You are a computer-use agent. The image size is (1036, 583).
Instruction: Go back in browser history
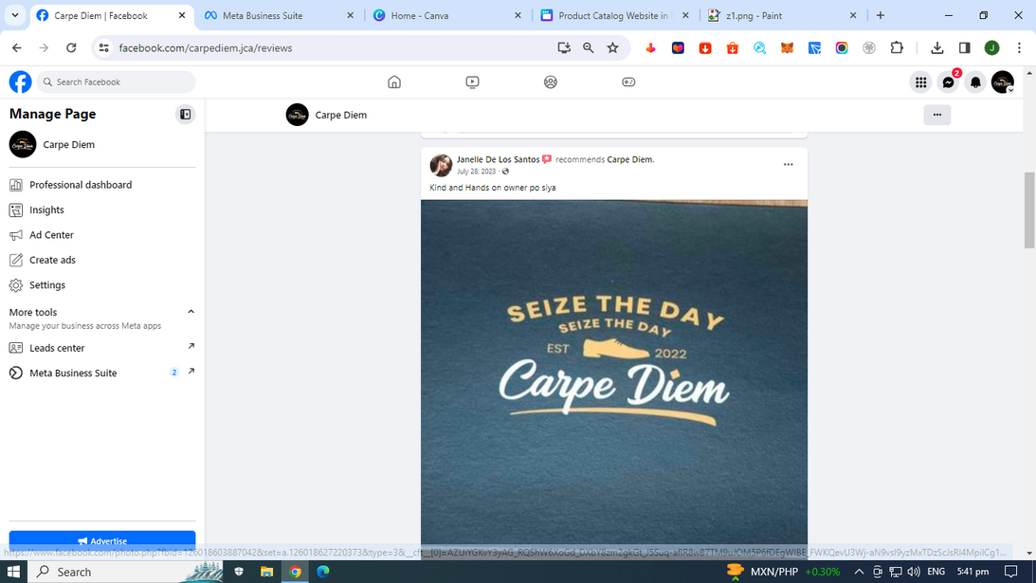[x=16, y=47]
